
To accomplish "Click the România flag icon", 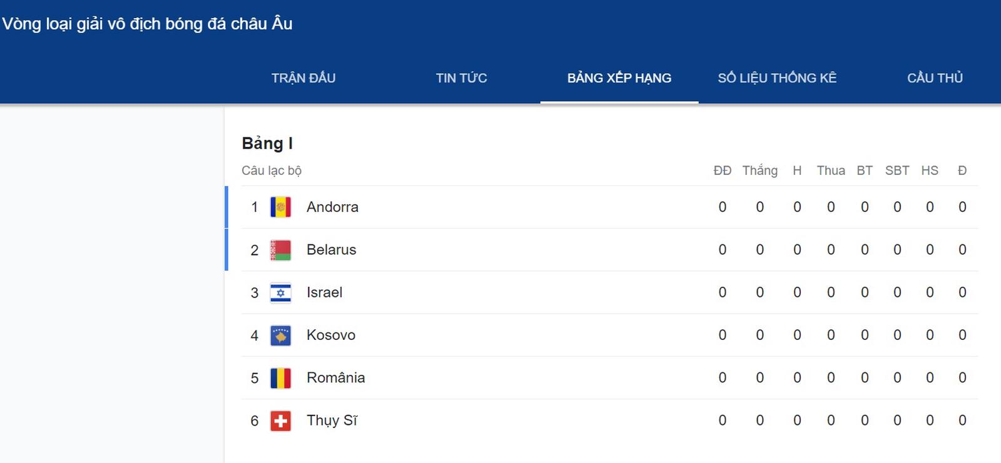I will [280, 378].
